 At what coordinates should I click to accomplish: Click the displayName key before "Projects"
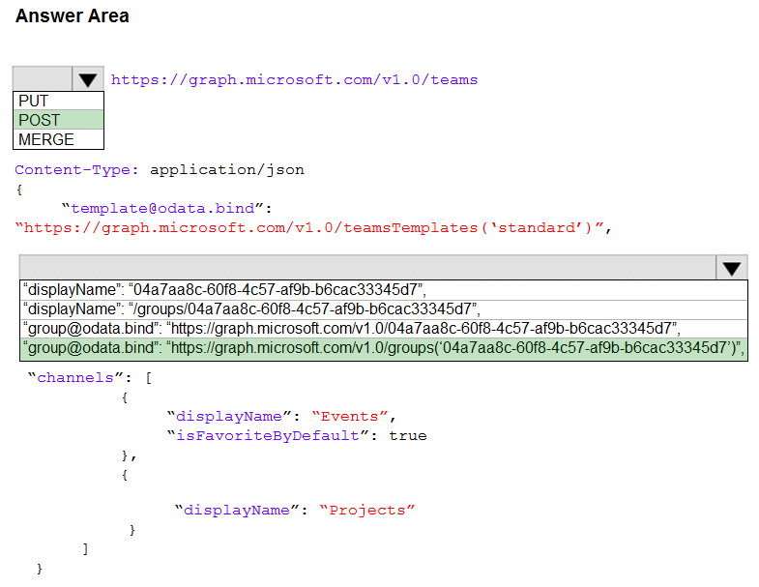point(237,511)
